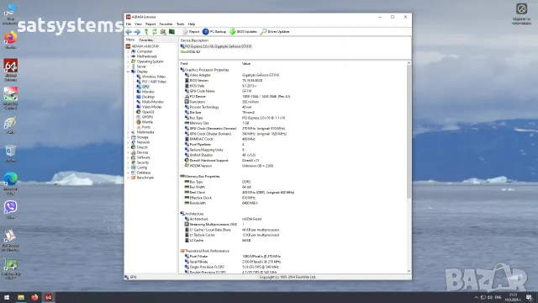
Task: Open the Tools menu
Action: 181,24
